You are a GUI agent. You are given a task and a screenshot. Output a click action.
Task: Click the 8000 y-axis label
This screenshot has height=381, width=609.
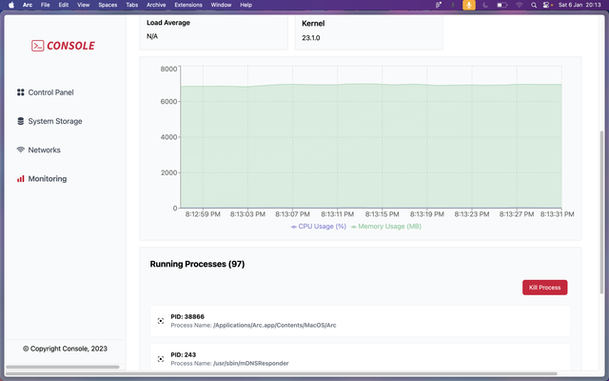pyautogui.click(x=168, y=69)
